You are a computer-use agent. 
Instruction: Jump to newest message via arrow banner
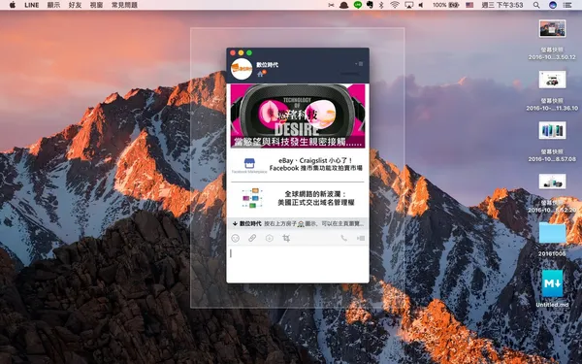tap(298, 223)
